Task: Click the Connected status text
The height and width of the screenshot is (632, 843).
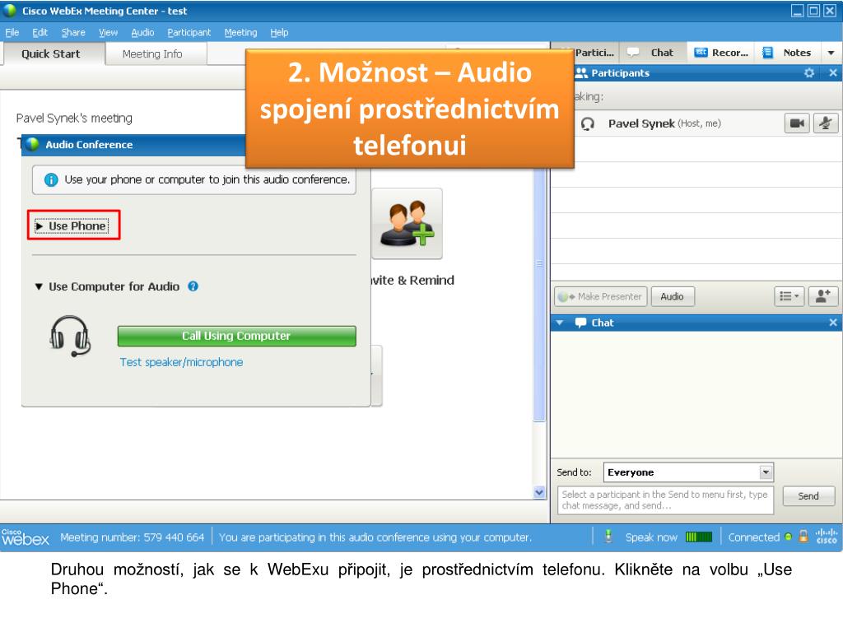Action: tap(754, 537)
